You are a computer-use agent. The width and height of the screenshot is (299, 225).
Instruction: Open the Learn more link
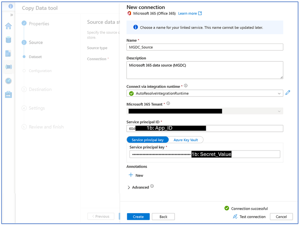tap(187, 13)
